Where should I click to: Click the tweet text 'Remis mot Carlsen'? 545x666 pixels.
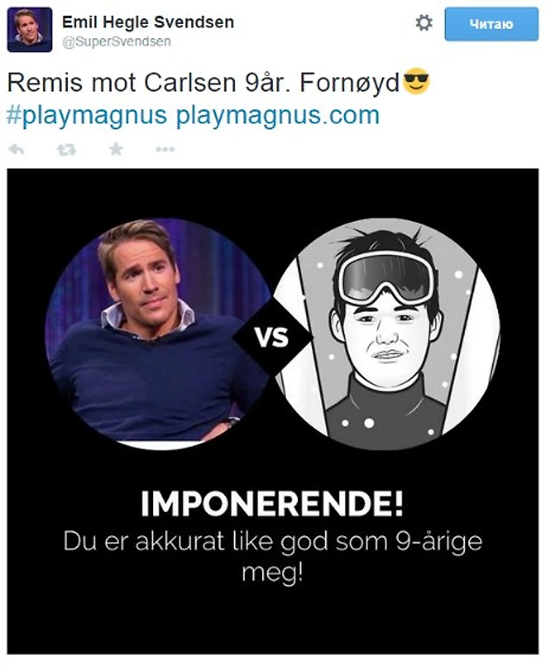122,82
